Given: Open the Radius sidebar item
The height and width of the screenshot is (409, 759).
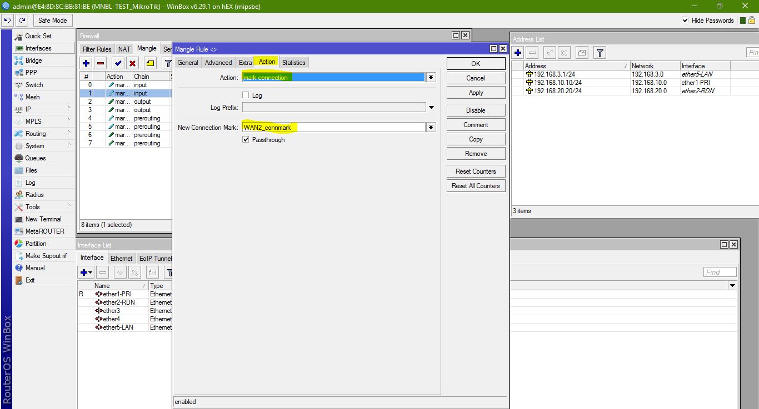Looking at the screenshot, I should tap(34, 195).
